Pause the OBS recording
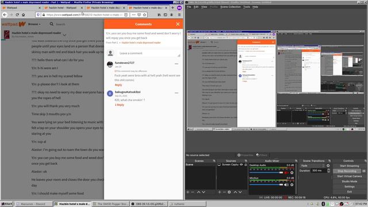Image resolution: width=368 pixels, height=207 pixels. coord(364,171)
